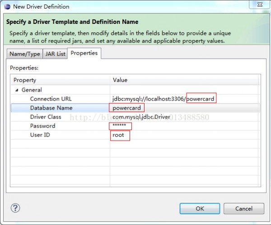Open the help question mark icon
This screenshot has height=225, width=271.
[15, 208]
